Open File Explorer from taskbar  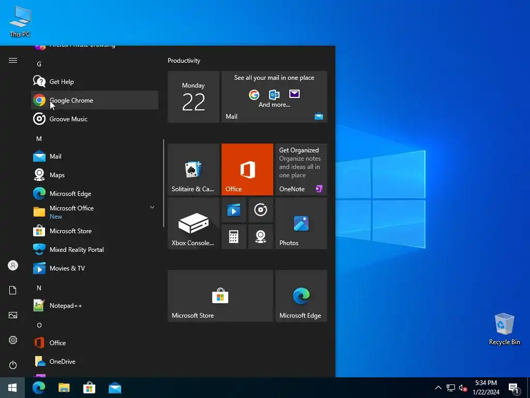(x=64, y=388)
